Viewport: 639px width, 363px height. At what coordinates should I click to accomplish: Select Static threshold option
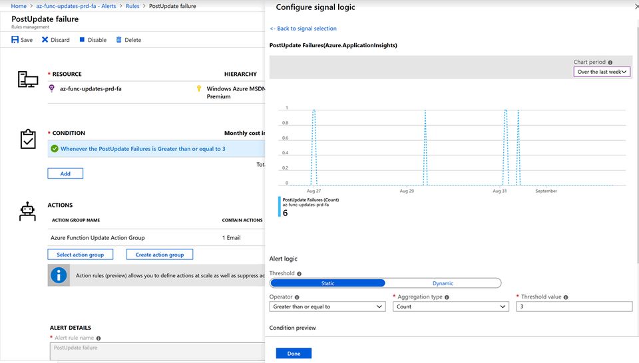(x=327, y=283)
